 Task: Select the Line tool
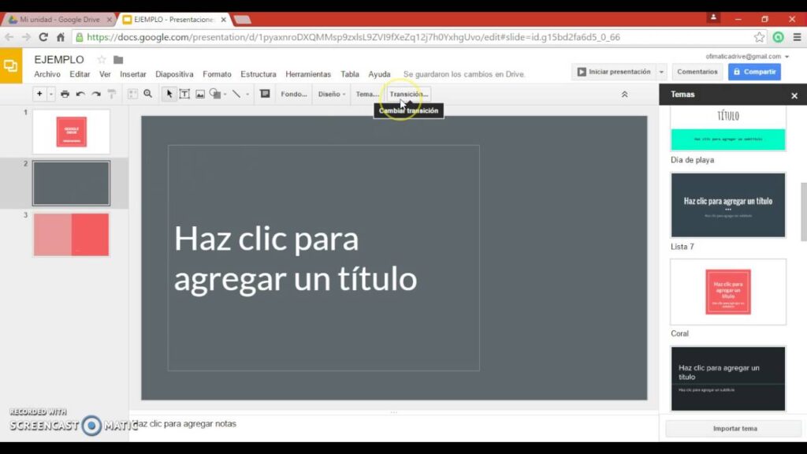point(236,94)
